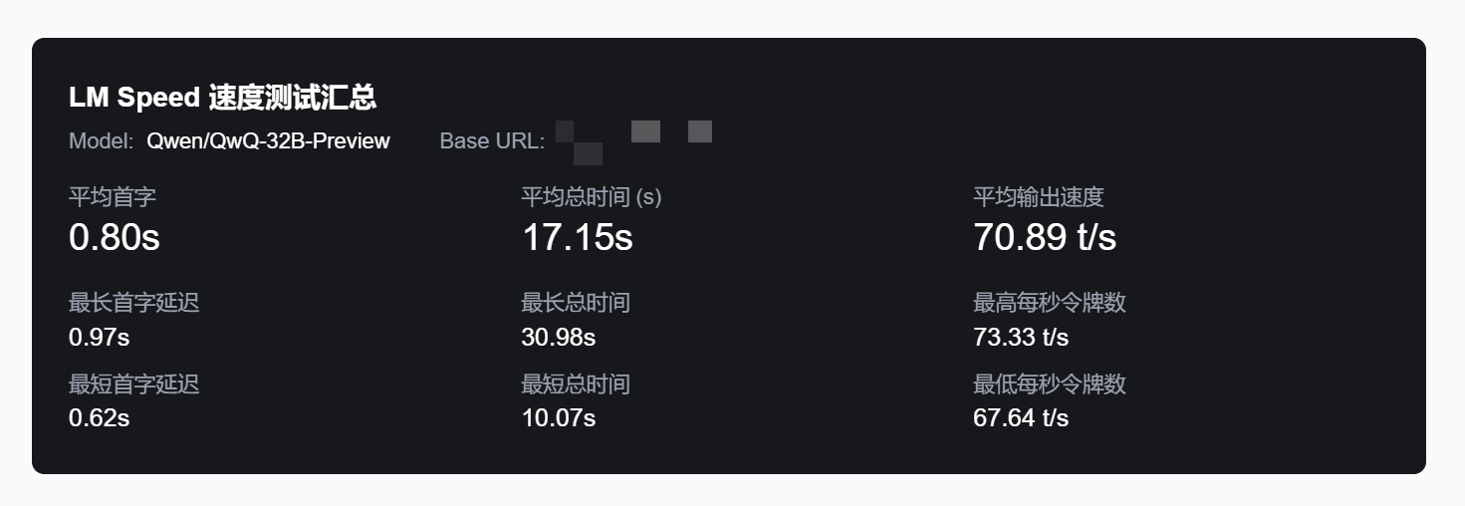
Task: Select the 17.15s average total time value
Action: [x=578, y=238]
